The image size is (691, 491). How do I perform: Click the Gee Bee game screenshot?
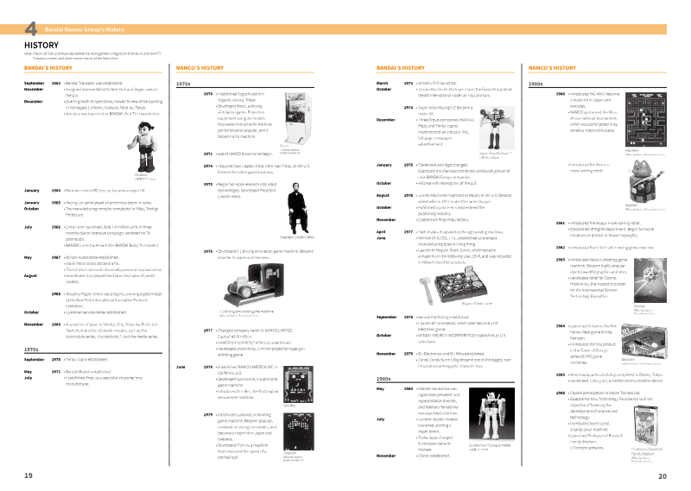coord(298,384)
